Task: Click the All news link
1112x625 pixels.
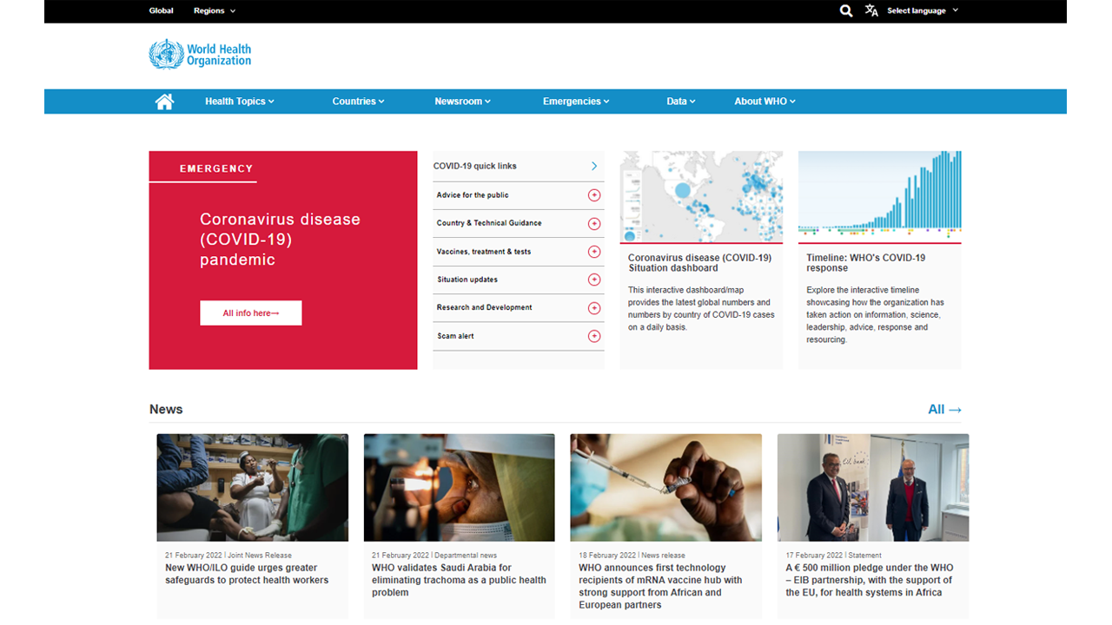Action: click(x=944, y=410)
